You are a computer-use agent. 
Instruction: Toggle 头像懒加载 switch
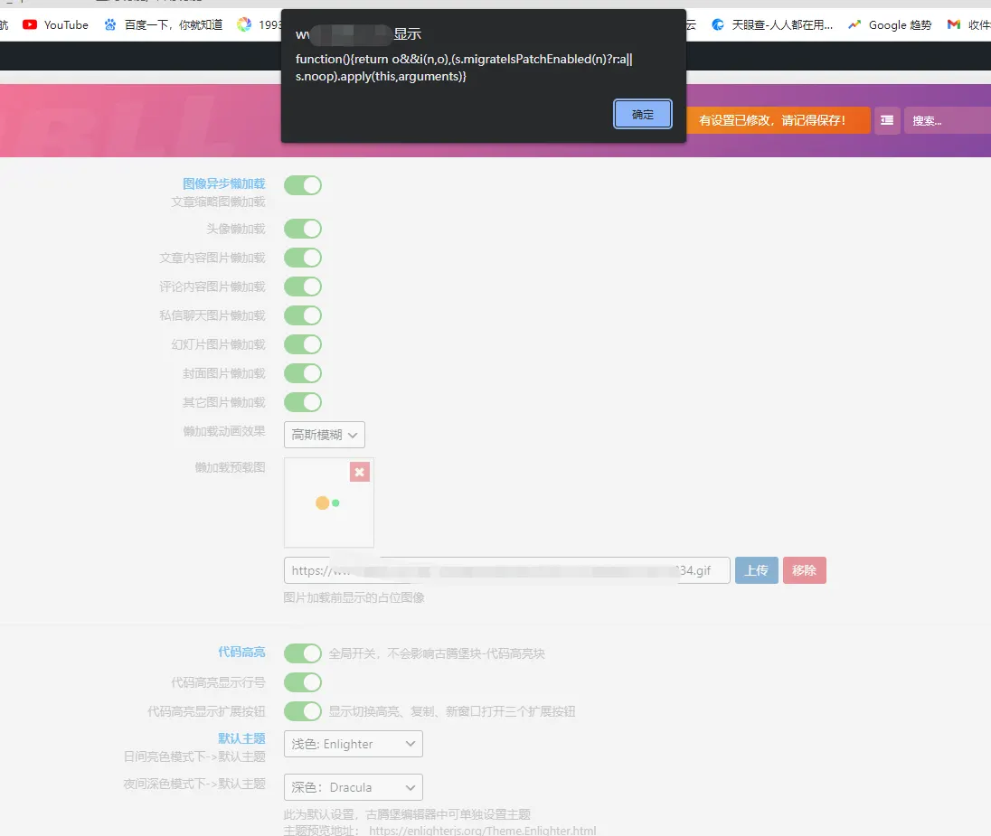pyautogui.click(x=303, y=229)
